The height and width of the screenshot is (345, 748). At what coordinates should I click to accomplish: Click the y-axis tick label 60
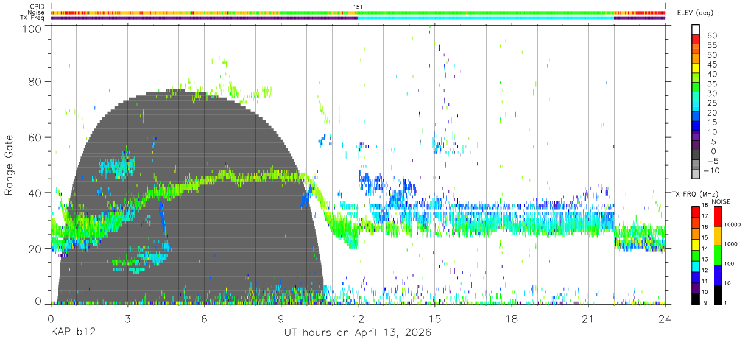tap(35, 138)
